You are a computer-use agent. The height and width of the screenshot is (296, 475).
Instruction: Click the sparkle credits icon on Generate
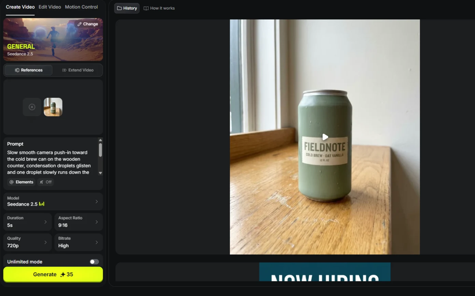62,275
